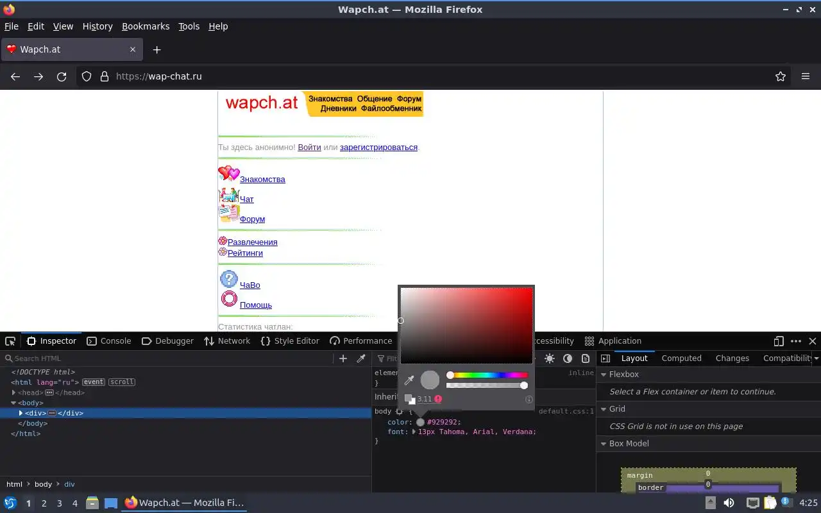Switch to workspace 2
Viewport: 821px width, 513px height.
click(44, 503)
